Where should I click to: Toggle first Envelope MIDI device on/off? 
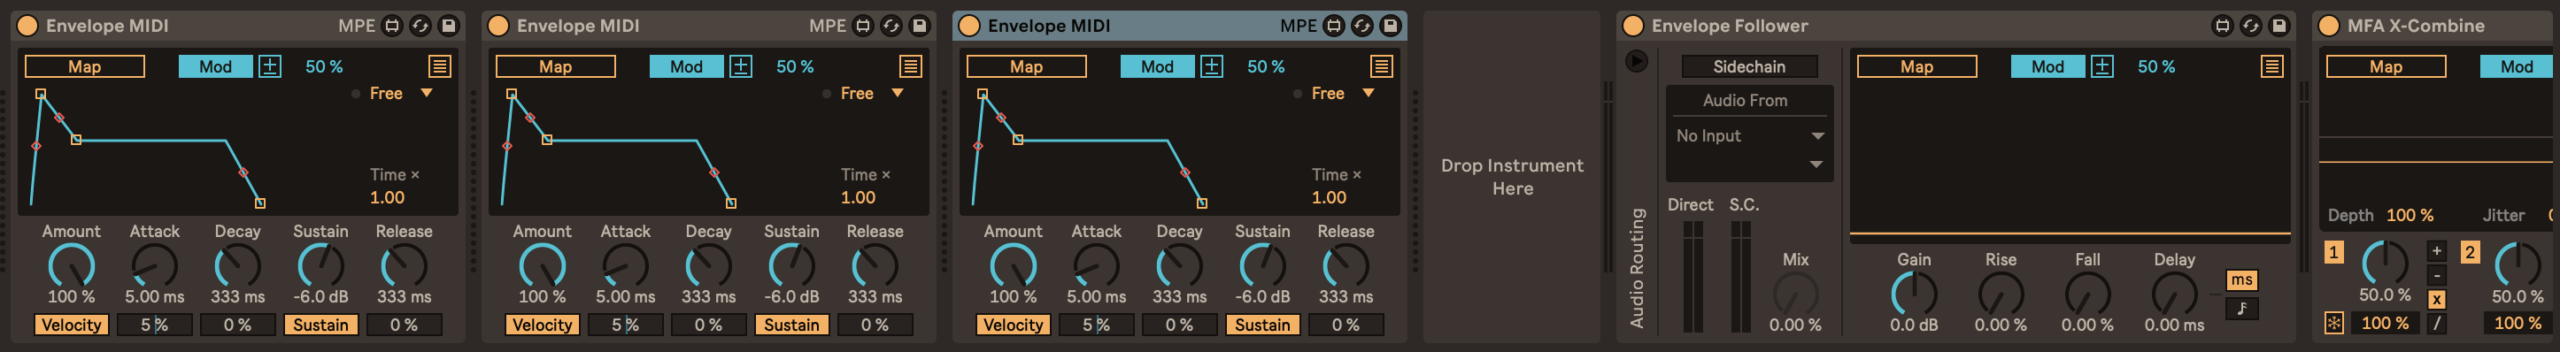tap(27, 26)
